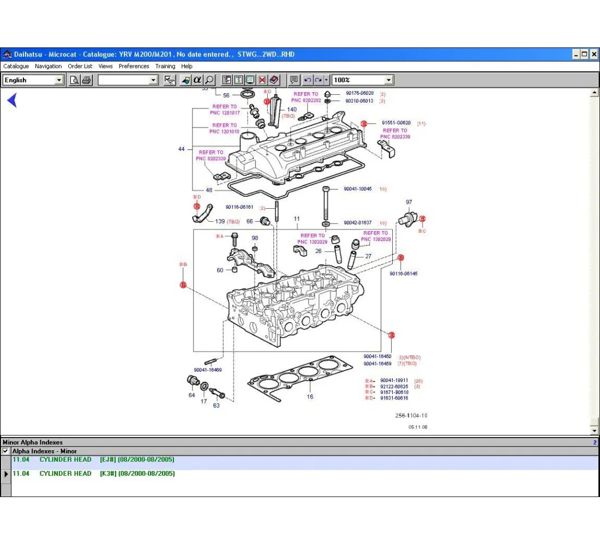Open the Help menu
This screenshot has height=545, width=600.
click(x=187, y=66)
